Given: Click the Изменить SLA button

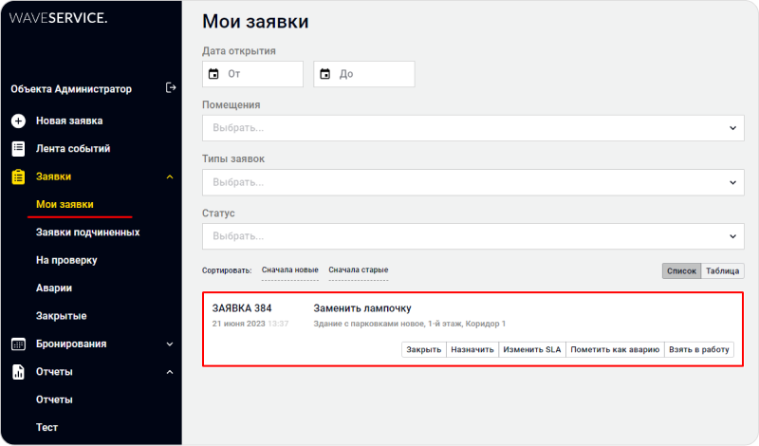Looking at the screenshot, I should click(x=532, y=349).
